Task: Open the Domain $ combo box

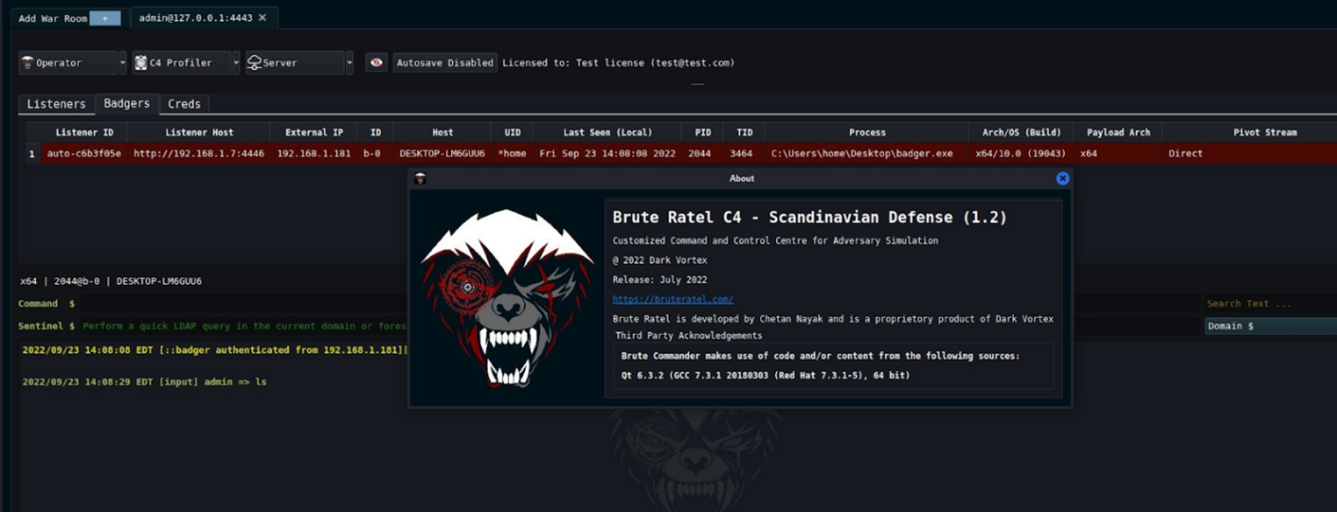Action: tap(1270, 326)
